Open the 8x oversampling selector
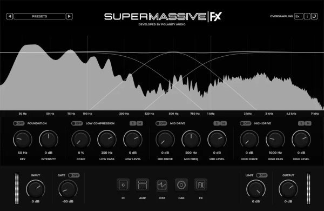The width and height of the screenshot is (324, 211). [x=299, y=16]
